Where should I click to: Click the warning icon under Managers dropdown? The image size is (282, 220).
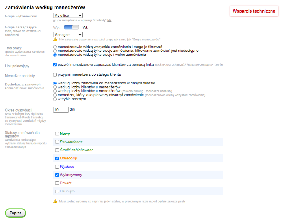click(x=55, y=40)
